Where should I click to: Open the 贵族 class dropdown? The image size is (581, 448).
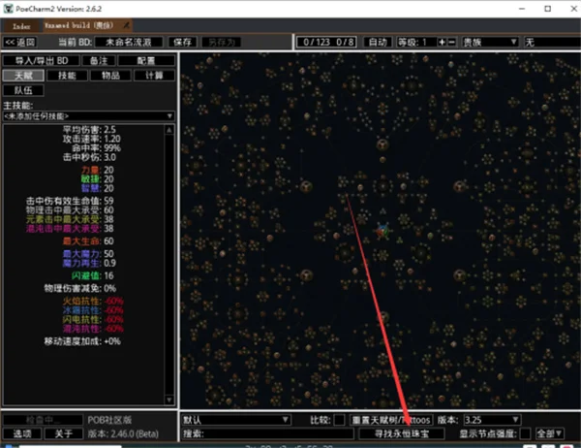click(x=490, y=43)
